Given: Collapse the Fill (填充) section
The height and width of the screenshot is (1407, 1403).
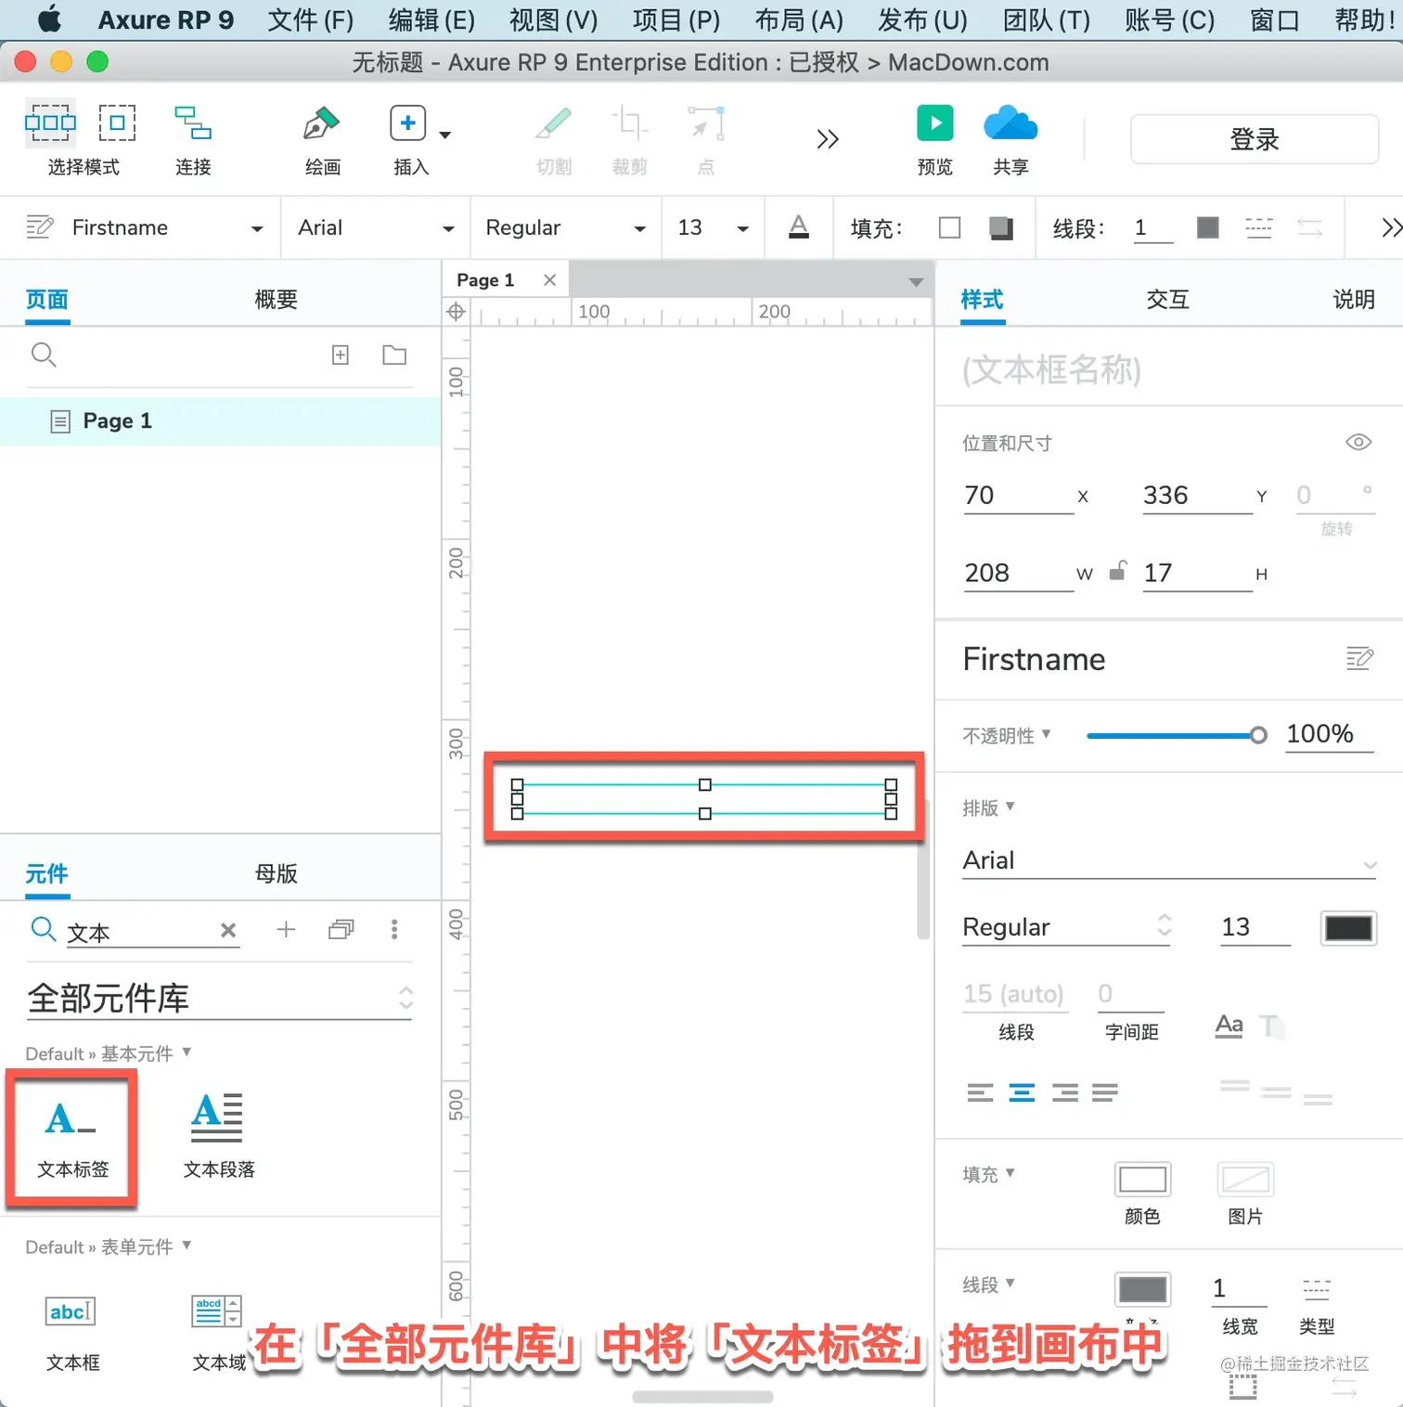Looking at the screenshot, I should [x=988, y=1174].
